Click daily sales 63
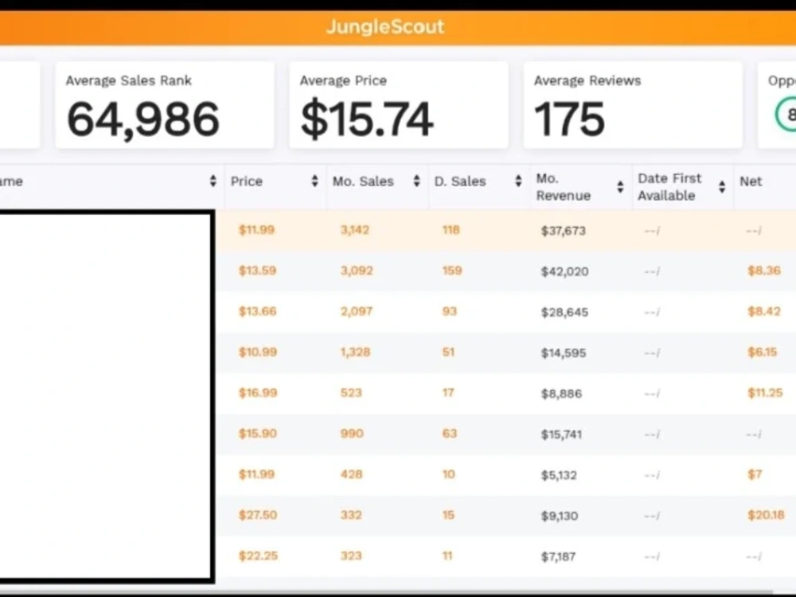This screenshot has height=597, width=796. tap(449, 434)
